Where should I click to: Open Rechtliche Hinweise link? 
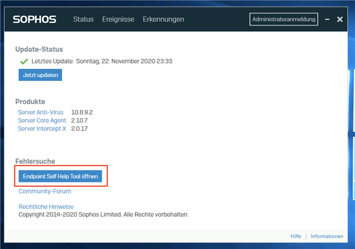(46, 207)
